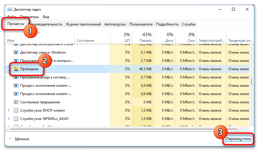The width and height of the screenshot is (259, 151).
Task: Click the 2,7 МБ memory cell
Action: [x=143, y=61]
